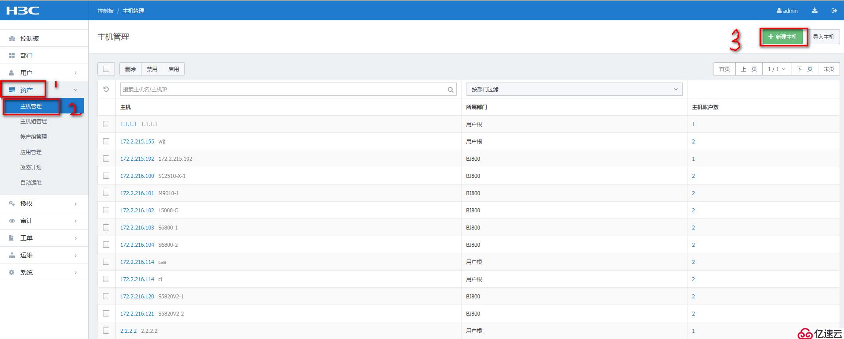Toggle the select-all checkbox
The image size is (844, 339).
click(x=106, y=69)
